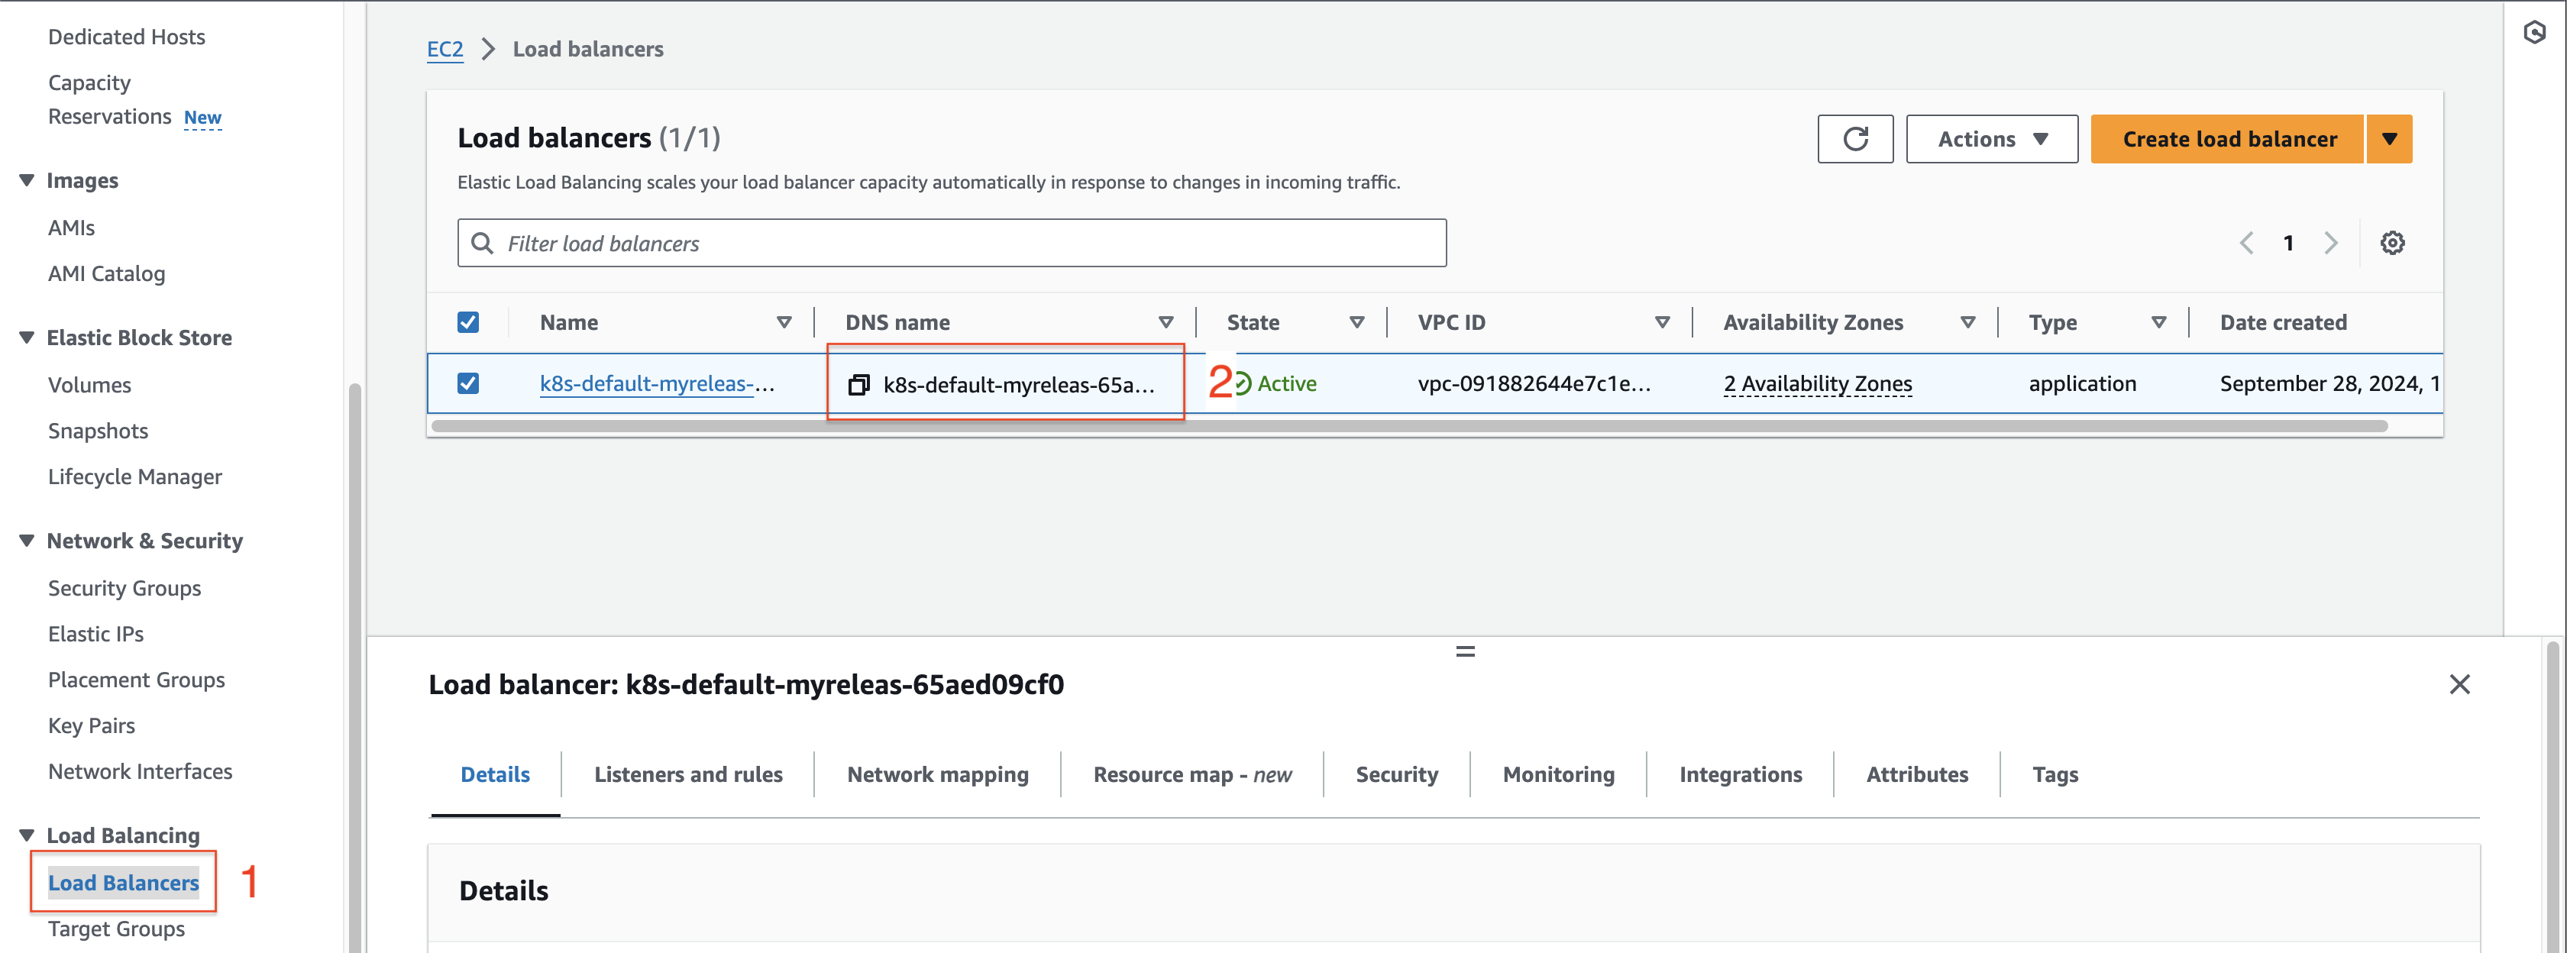Viewport: 2567px width, 953px height.
Task: Open table preferences gear icon
Action: point(2391,243)
